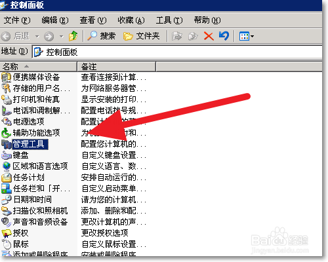Select the 日期和时间 icon

coord(7,200)
